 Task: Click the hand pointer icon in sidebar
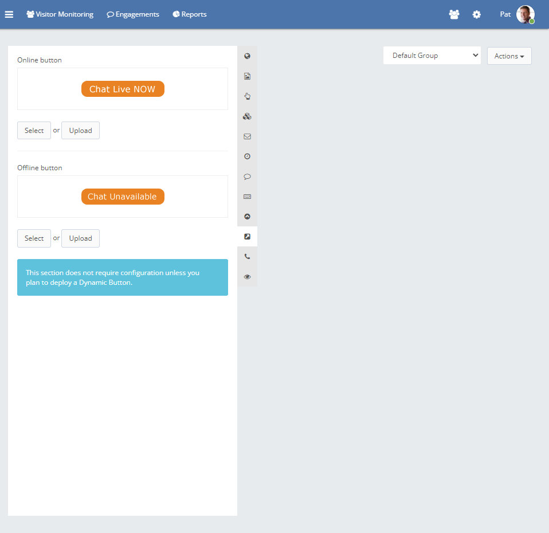pyautogui.click(x=247, y=96)
